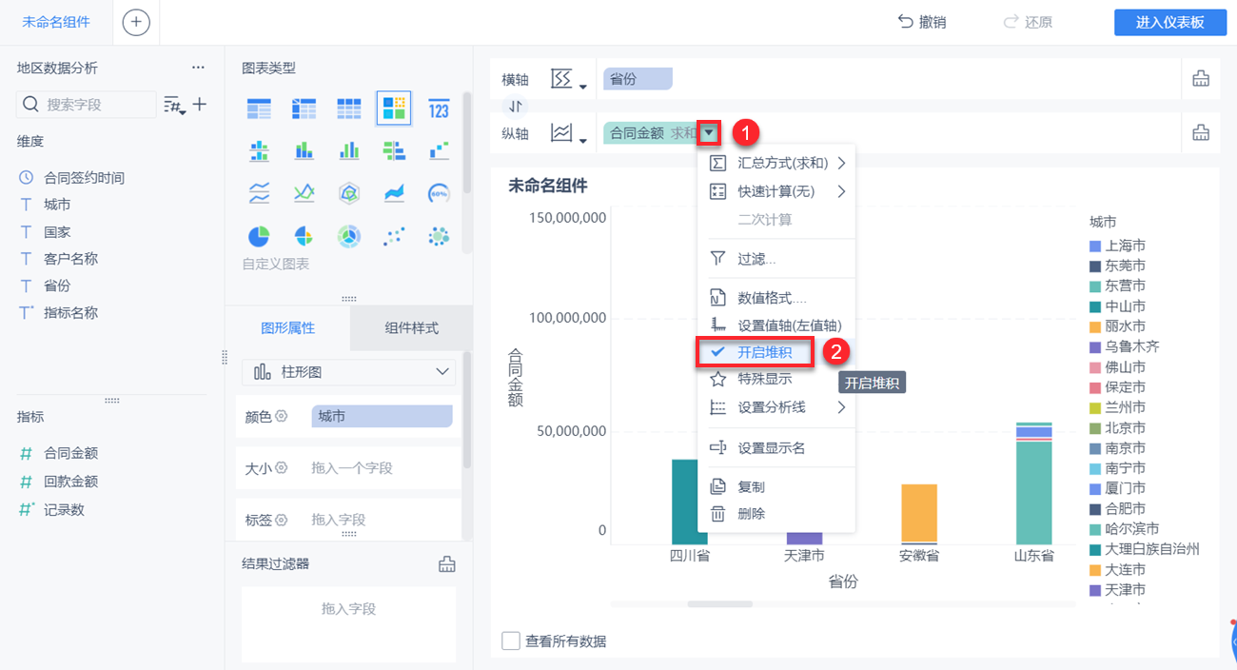Select the pie chart icon
Viewport: 1237px width, 670px height.
click(x=259, y=236)
